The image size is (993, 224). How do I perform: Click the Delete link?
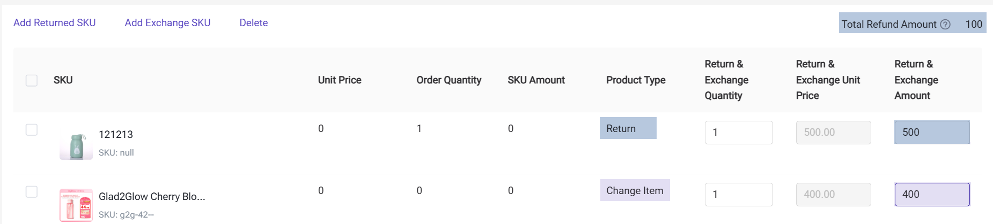pos(254,23)
